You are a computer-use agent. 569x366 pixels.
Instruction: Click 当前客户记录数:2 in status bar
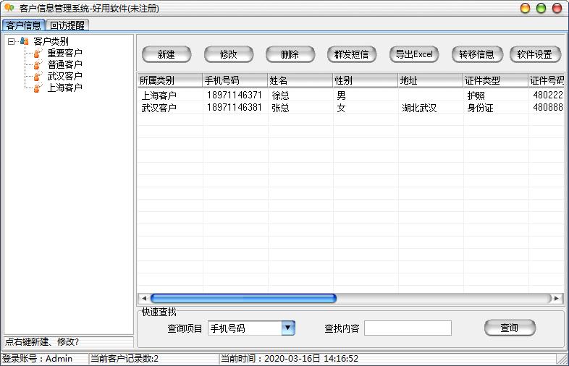click(x=125, y=359)
